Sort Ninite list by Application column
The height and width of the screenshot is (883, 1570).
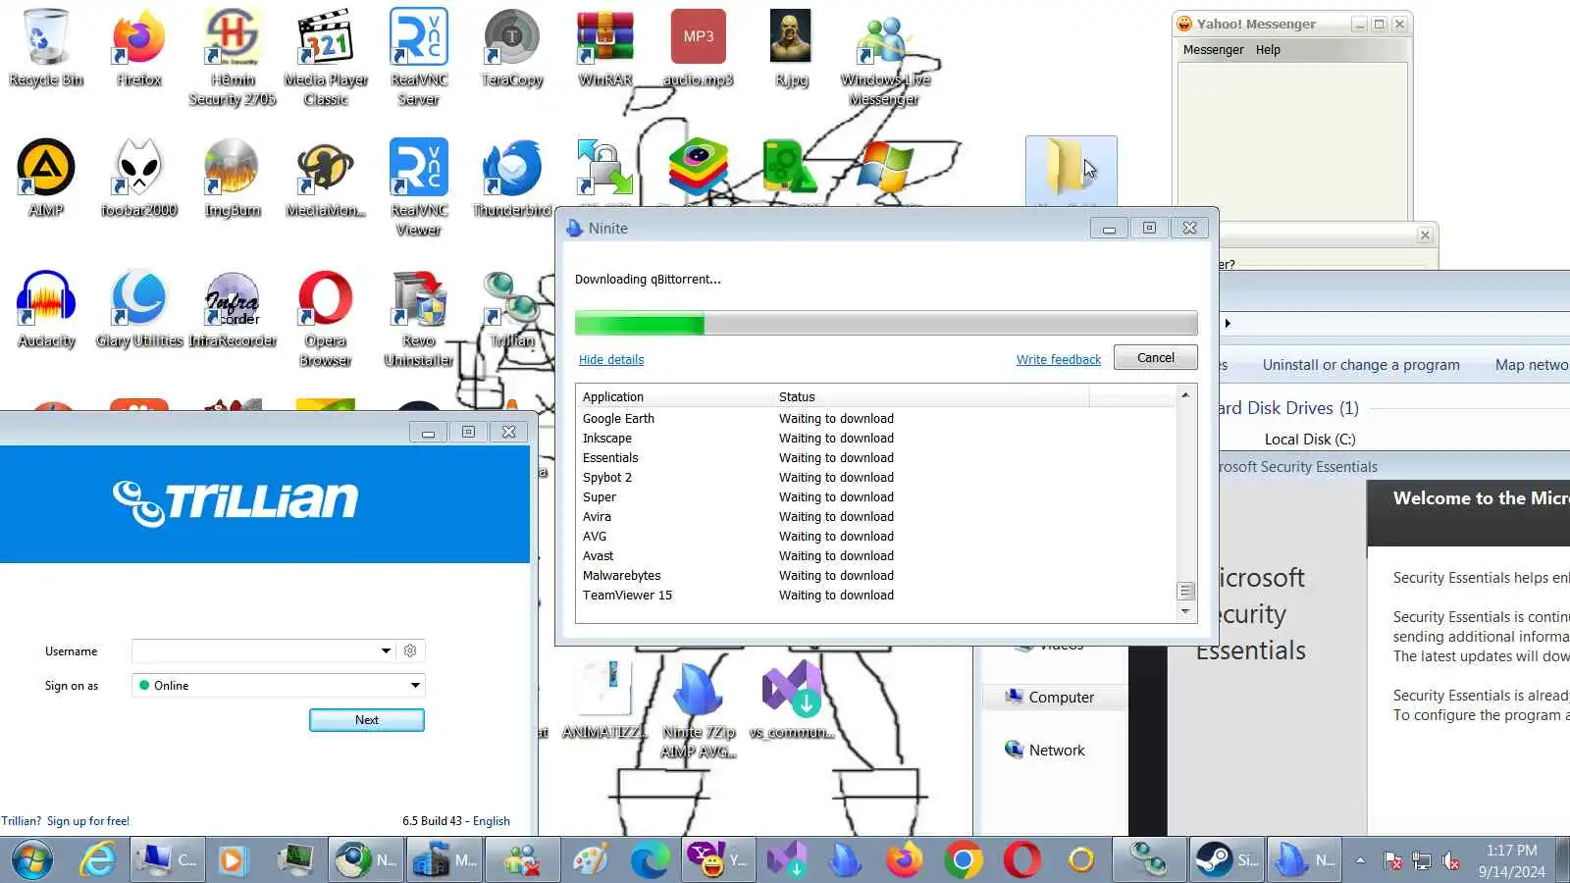675,396
